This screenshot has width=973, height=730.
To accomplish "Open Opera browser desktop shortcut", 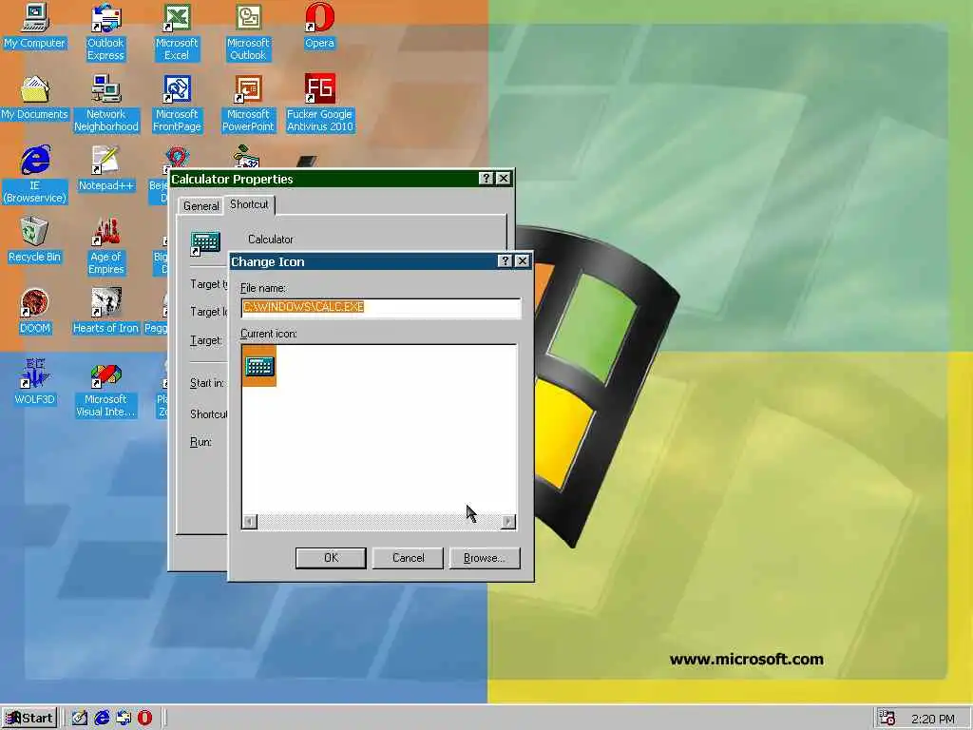I will click(319, 28).
